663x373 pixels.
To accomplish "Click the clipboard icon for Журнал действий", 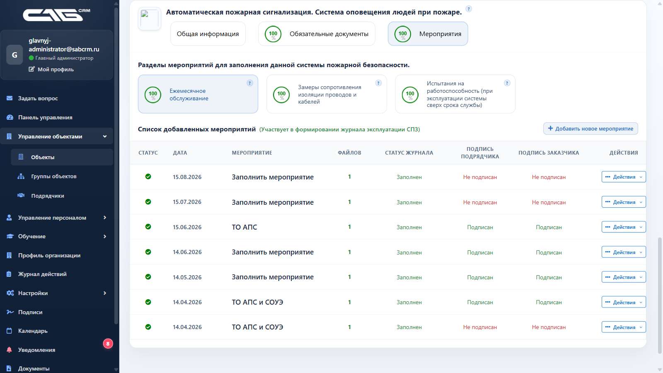I will tap(10, 274).
